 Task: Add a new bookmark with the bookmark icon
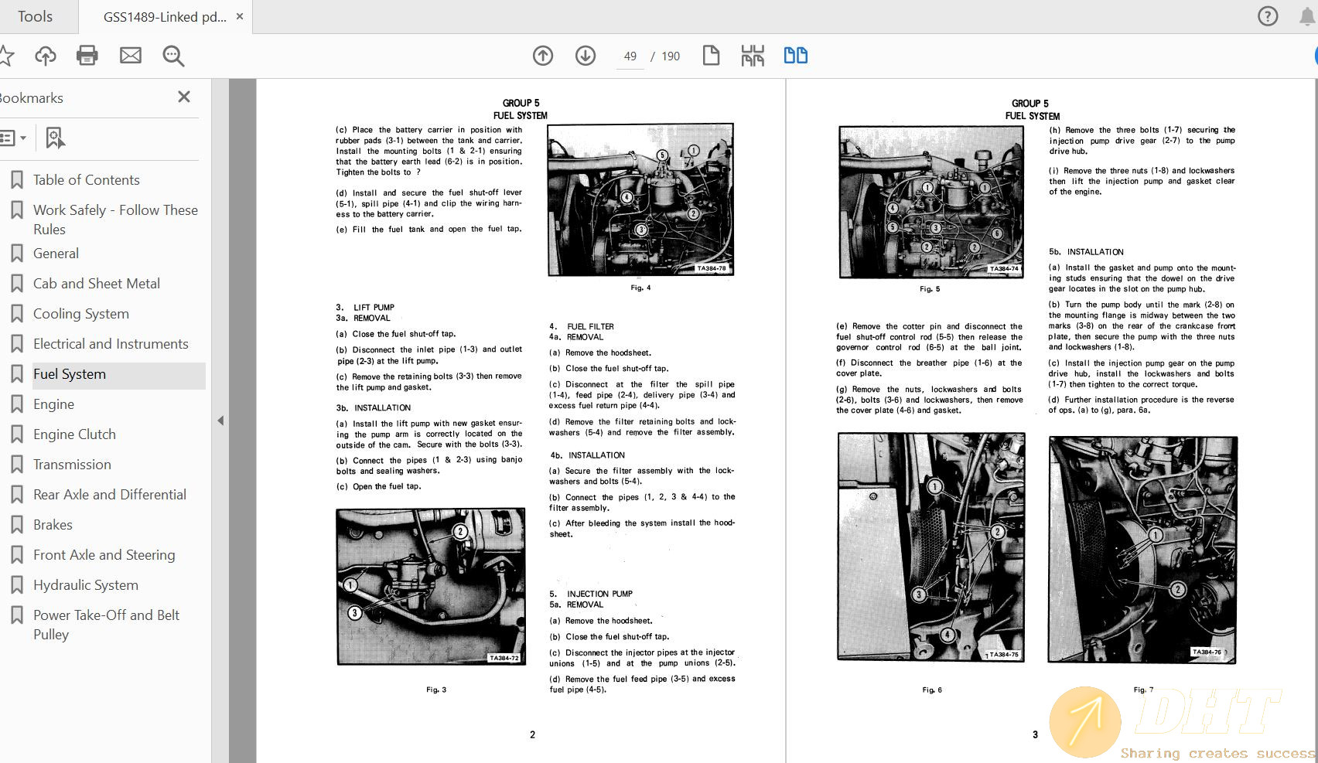pos(55,138)
